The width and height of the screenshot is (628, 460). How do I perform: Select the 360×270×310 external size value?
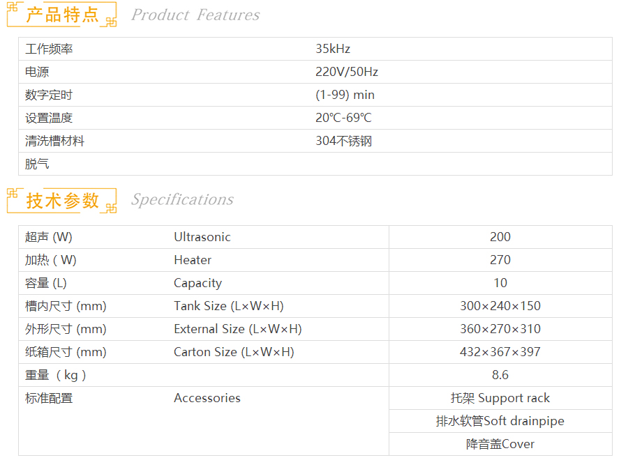(x=500, y=329)
